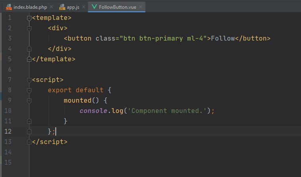Click the closing </div> tag
The image size is (301, 177).
click(x=59, y=49)
